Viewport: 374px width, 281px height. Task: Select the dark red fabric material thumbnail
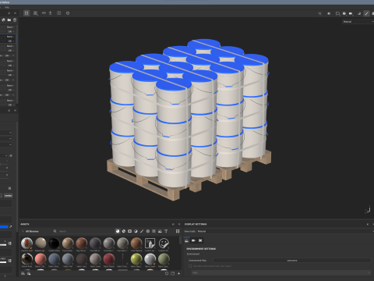(109, 259)
